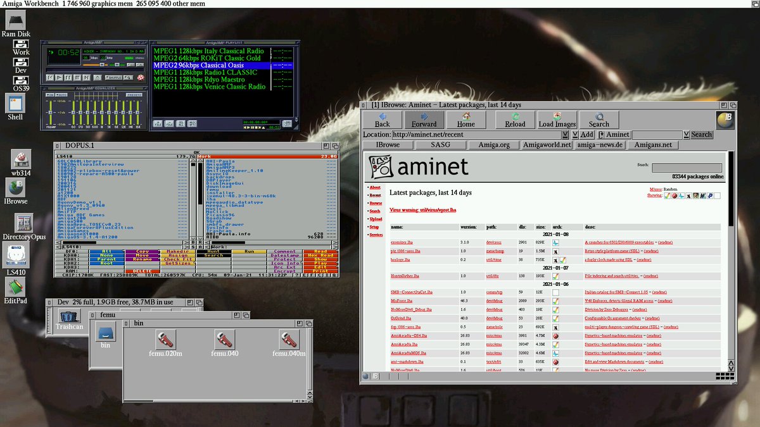Image resolution: width=760 pixels, height=427 pixels.
Task: Select DF0: drive in DOPUS
Action: tap(72, 252)
